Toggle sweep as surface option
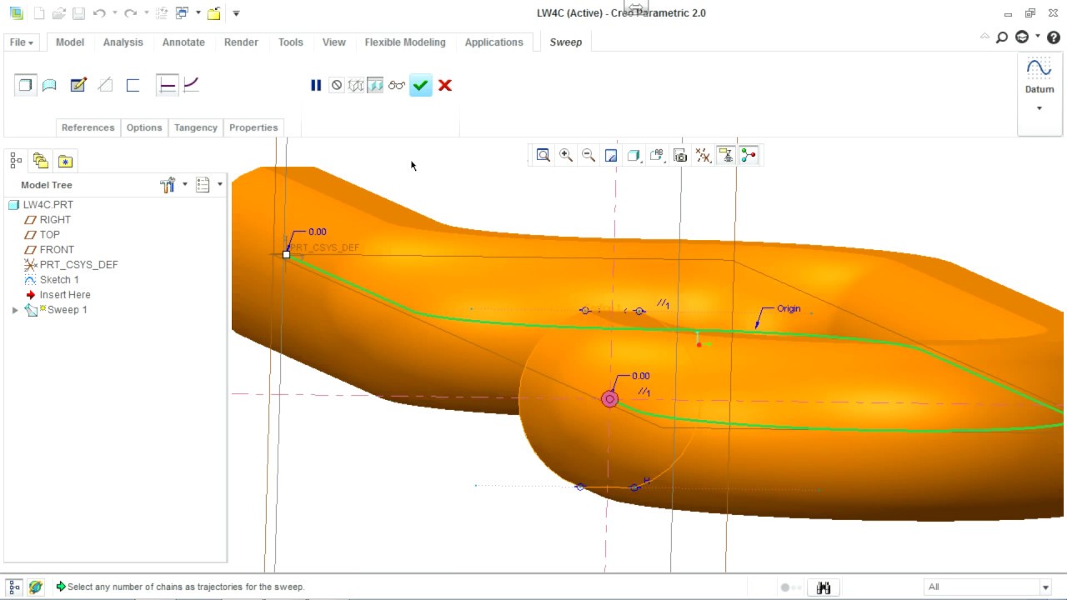 [49, 85]
